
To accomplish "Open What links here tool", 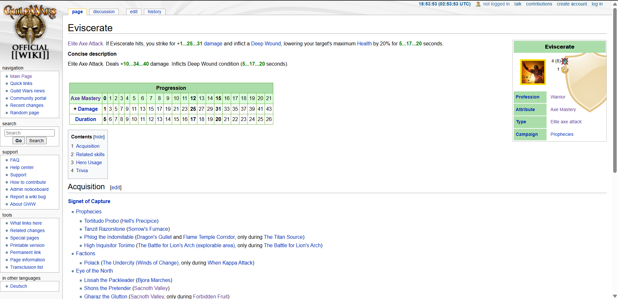I will [26, 223].
